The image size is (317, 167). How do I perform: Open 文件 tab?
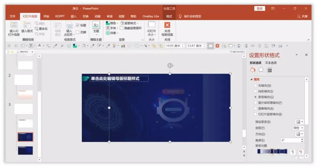click(13, 16)
